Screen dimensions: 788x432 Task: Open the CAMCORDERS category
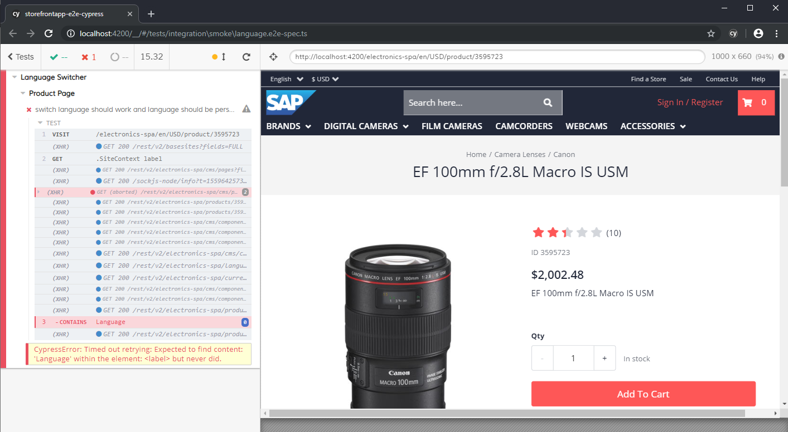[x=524, y=126]
